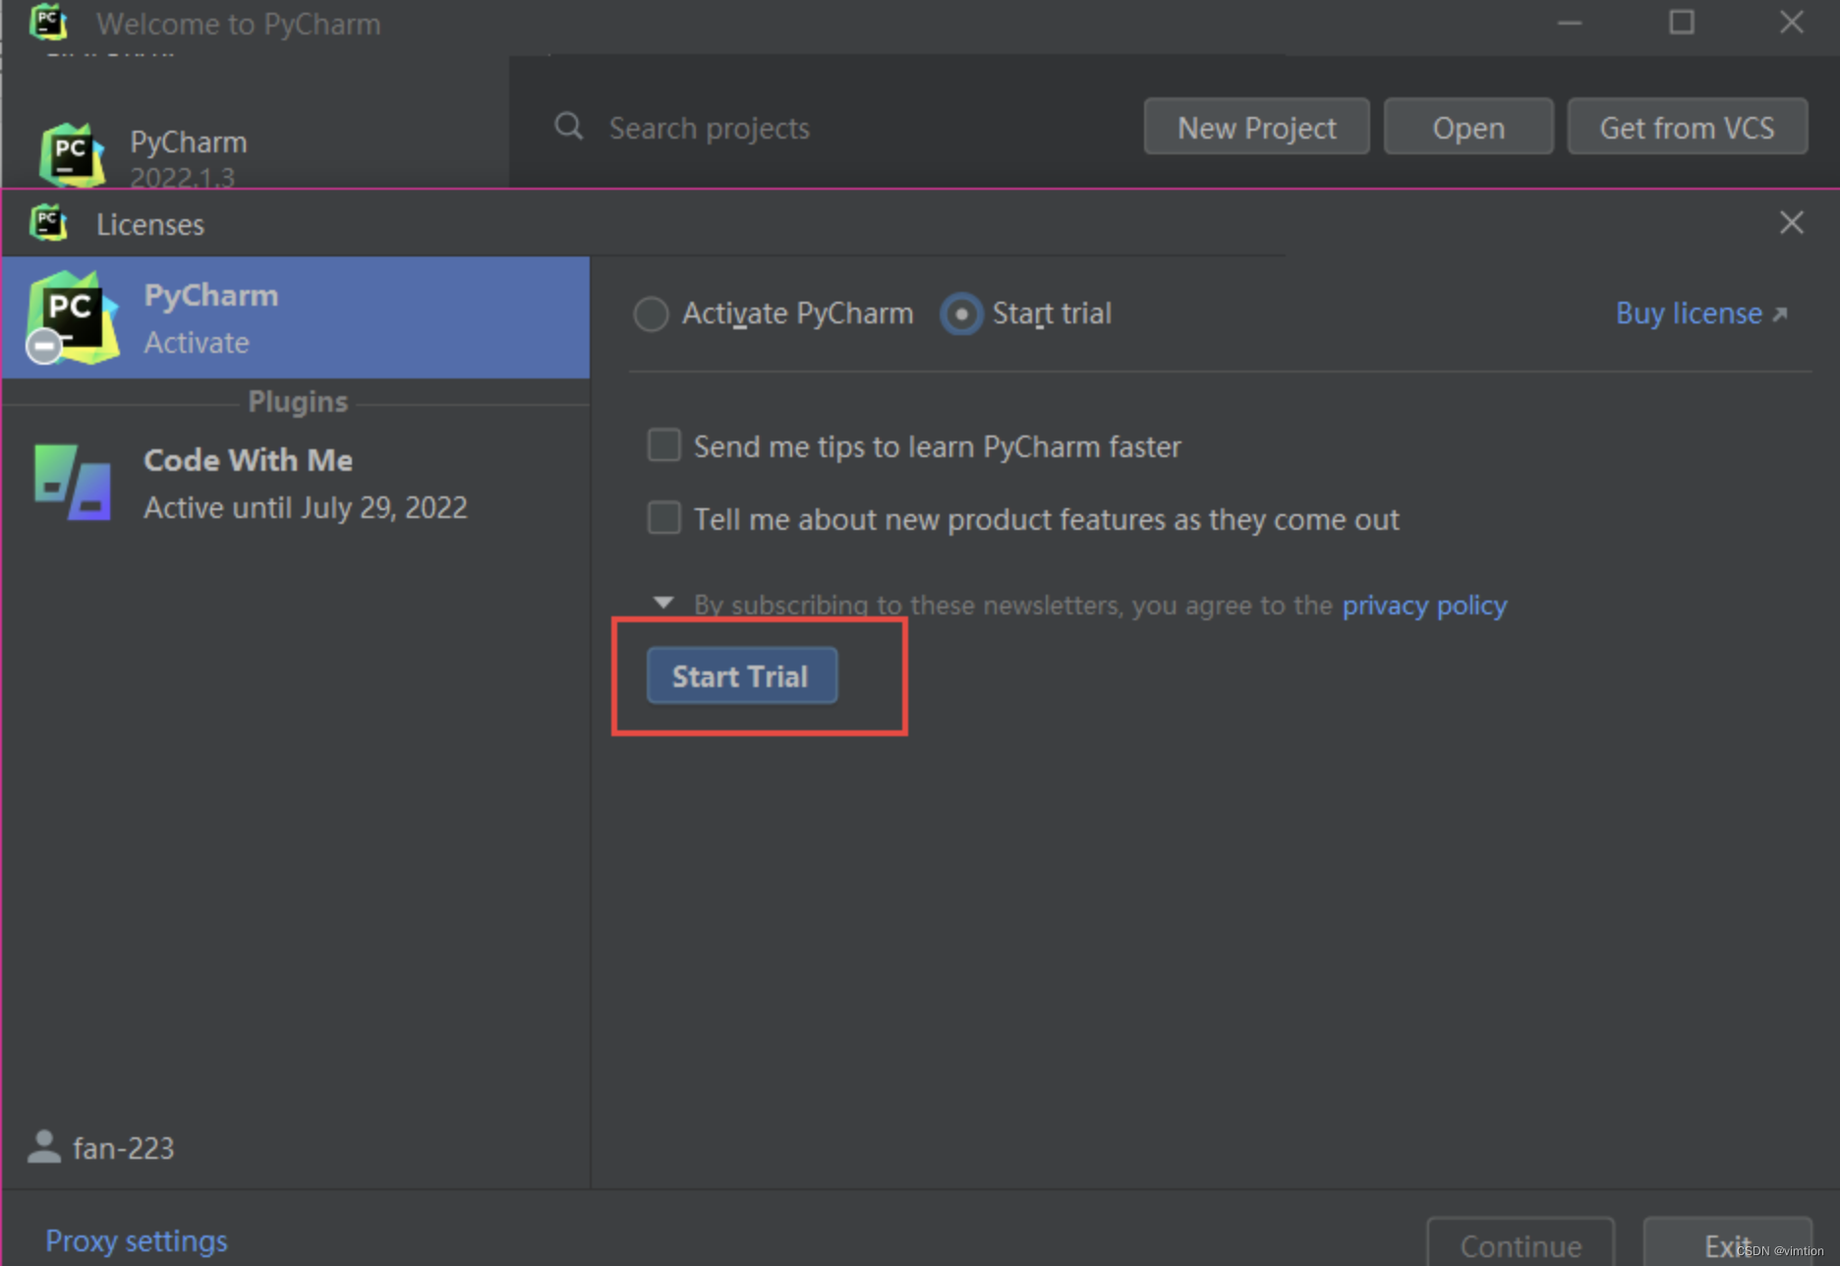The height and width of the screenshot is (1266, 1840).
Task: Click the fan-223 account name
Action: pos(124,1148)
